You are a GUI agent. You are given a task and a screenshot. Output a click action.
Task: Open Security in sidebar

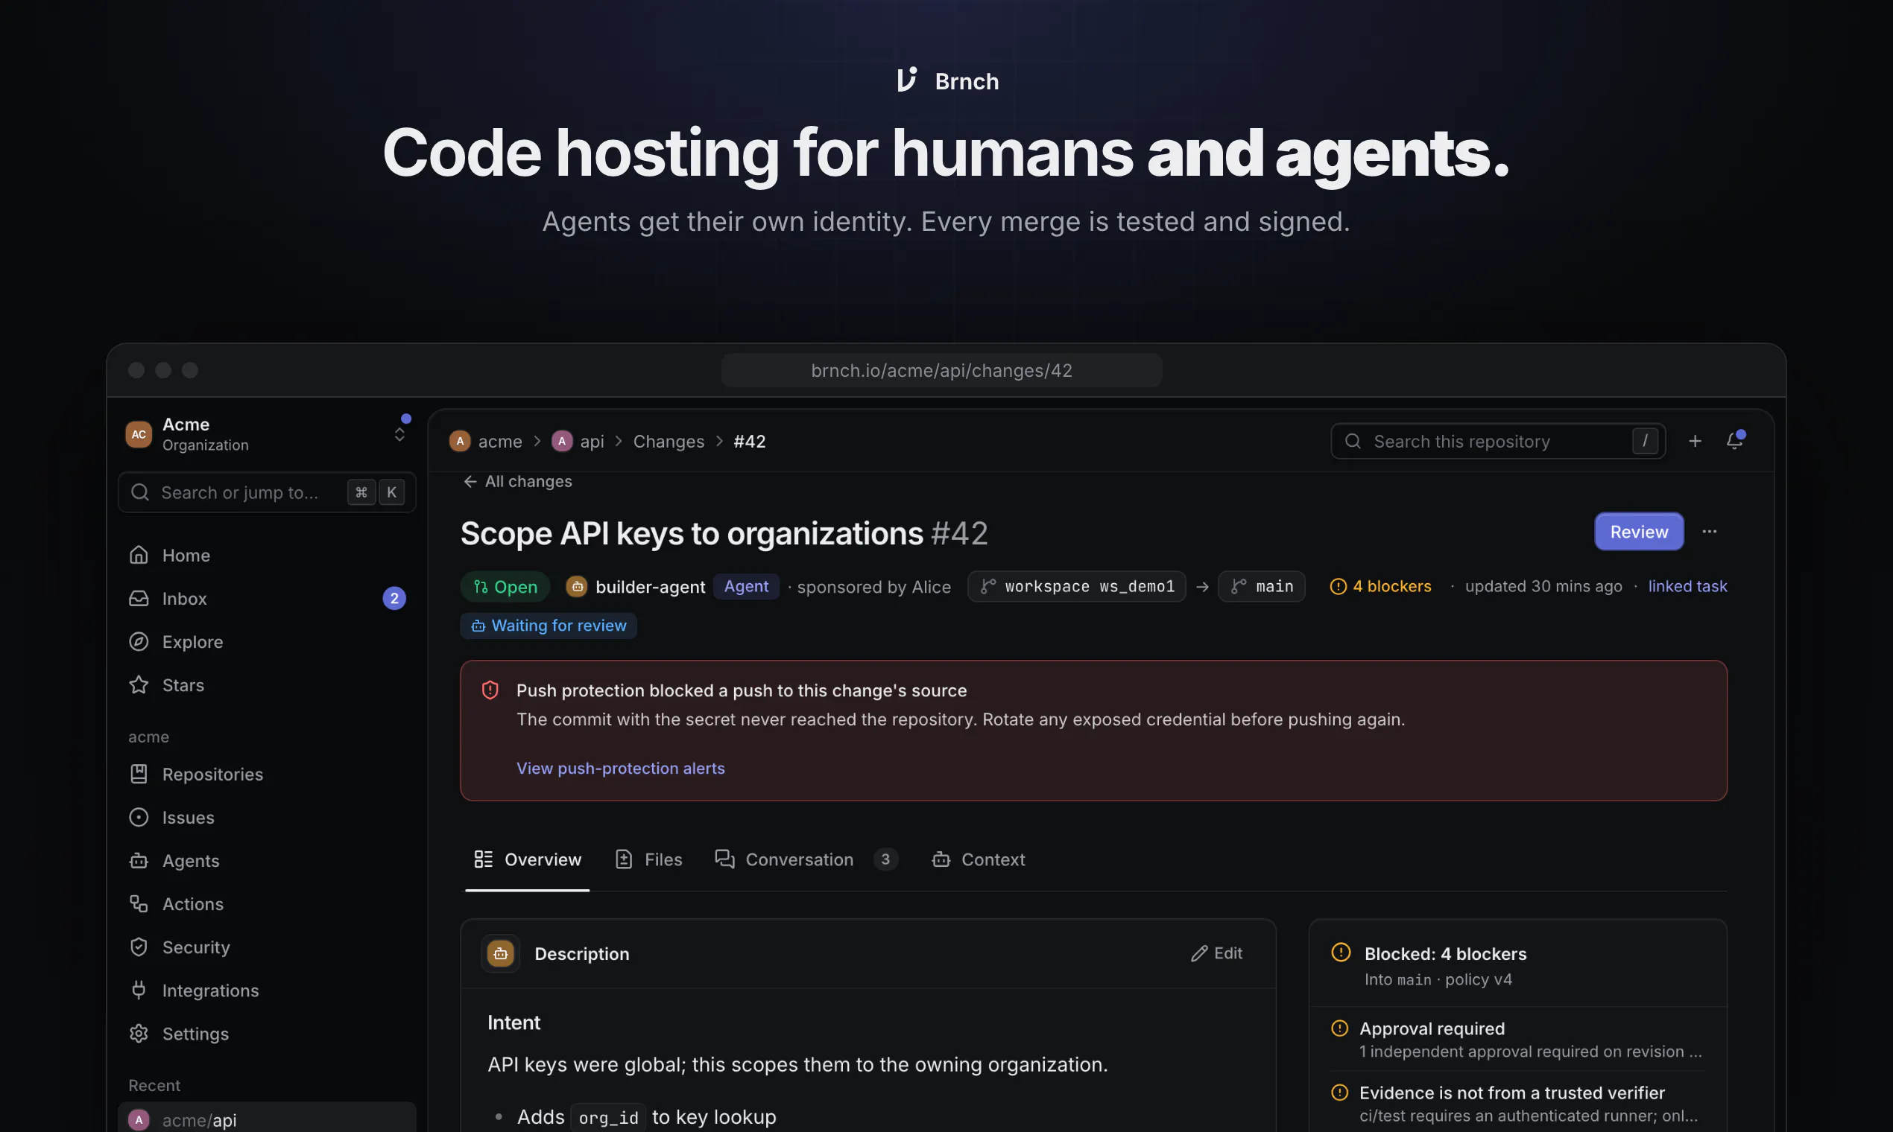click(266, 947)
